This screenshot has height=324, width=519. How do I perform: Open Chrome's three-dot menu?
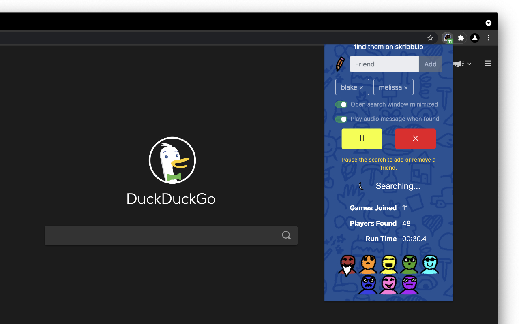pyautogui.click(x=488, y=38)
